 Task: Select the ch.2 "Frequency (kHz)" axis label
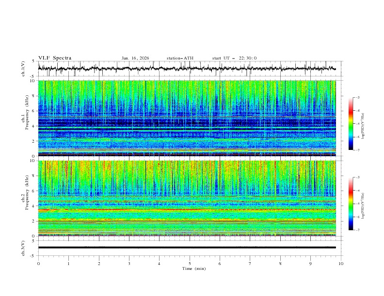tap(27, 192)
